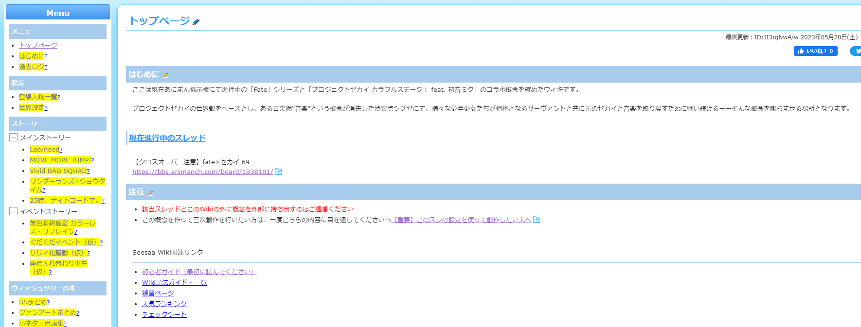Click the red warning text about 該当スレッド
The height and width of the screenshot is (327, 861).
(248, 209)
